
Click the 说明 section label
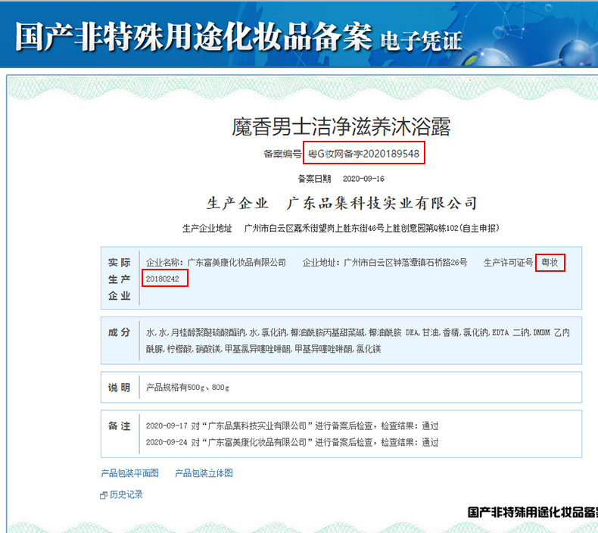tap(120, 388)
